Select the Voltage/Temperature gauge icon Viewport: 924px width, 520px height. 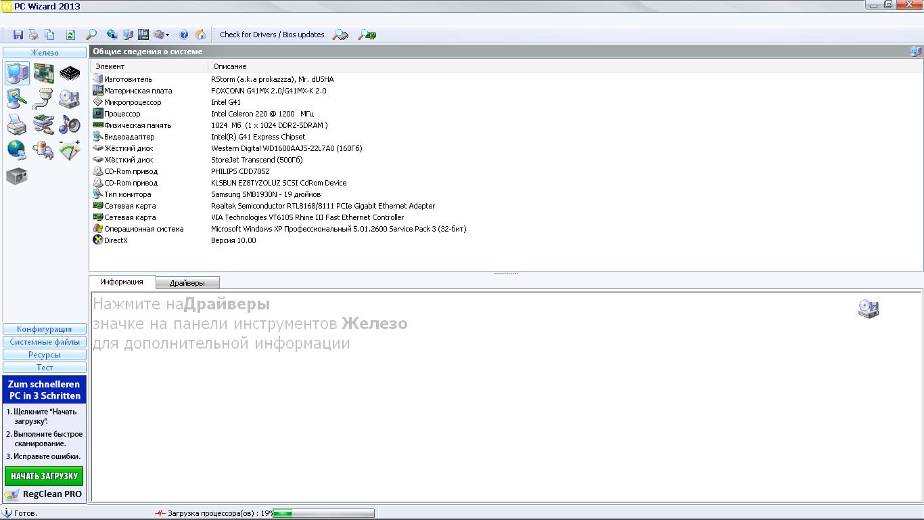(70, 150)
